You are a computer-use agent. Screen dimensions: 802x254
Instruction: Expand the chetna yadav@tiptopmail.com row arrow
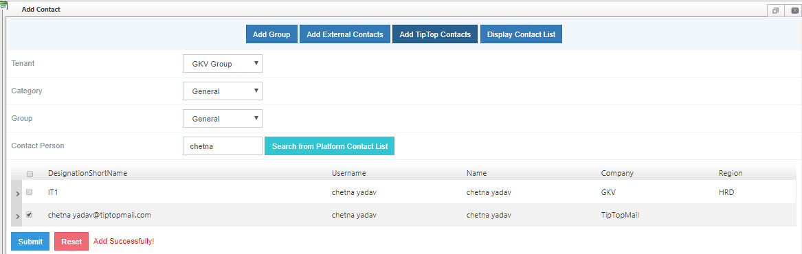(x=17, y=217)
